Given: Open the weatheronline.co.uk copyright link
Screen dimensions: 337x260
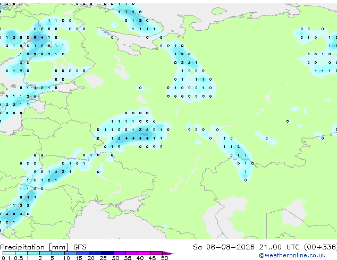Looking at the screenshot, I should tap(292, 255).
